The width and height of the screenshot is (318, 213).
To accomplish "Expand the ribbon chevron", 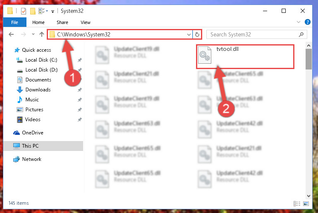I will click(x=298, y=22).
